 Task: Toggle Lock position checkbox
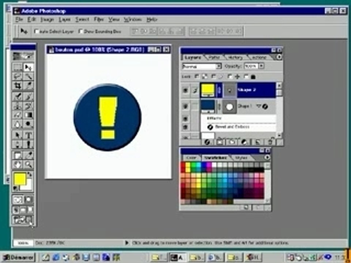[x=230, y=77]
